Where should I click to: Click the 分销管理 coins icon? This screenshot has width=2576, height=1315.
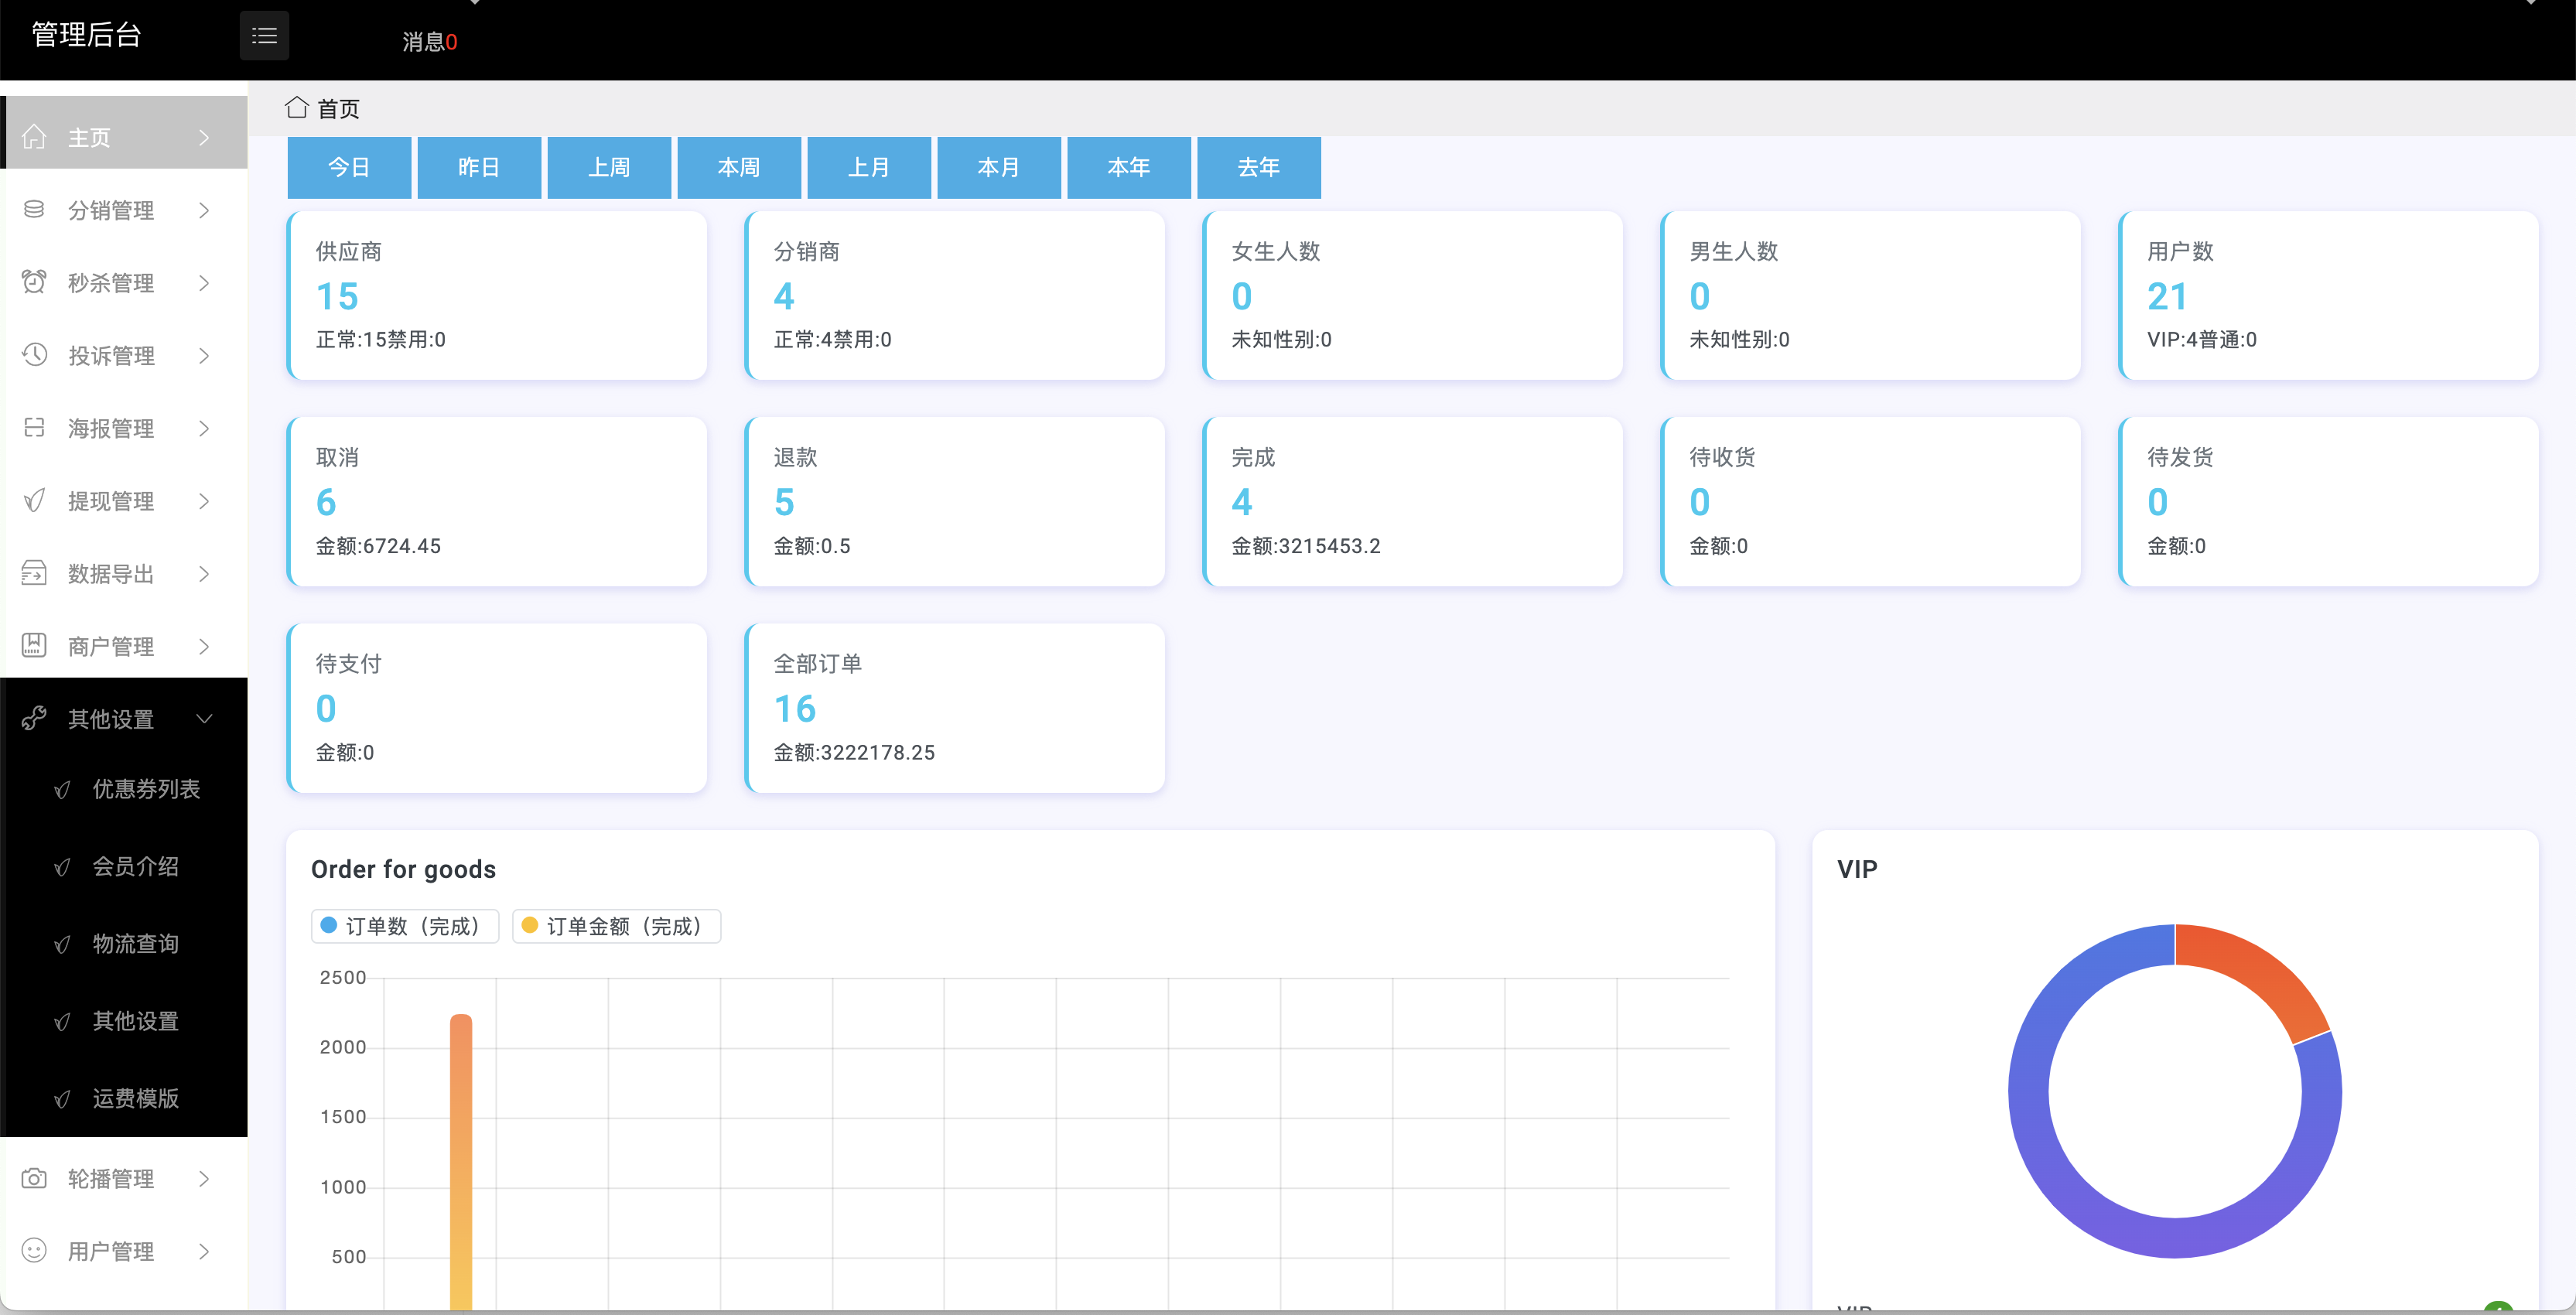pos(34,209)
